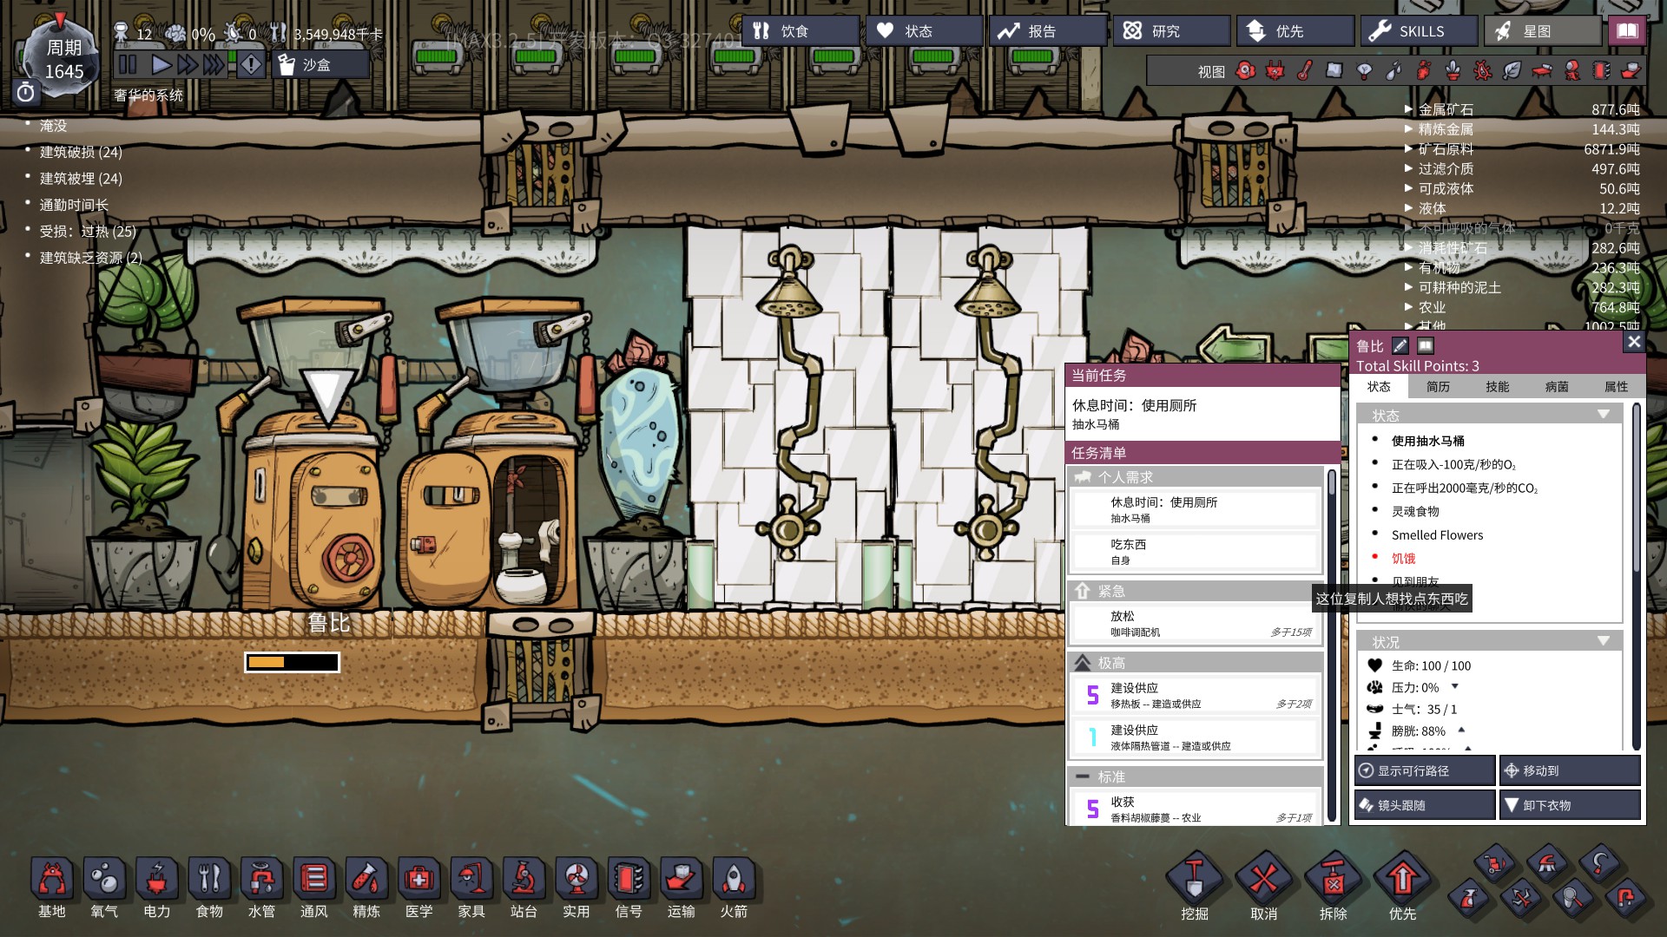Switch to the 病菌 tab
The image size is (1667, 937).
[1557, 387]
